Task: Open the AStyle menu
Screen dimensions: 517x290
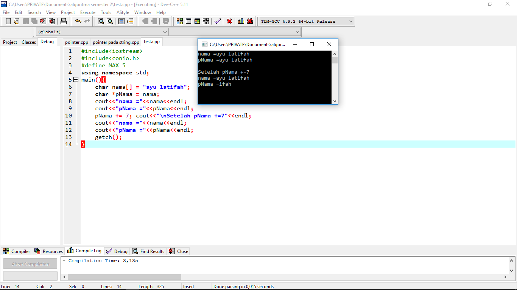Action: click(x=123, y=12)
